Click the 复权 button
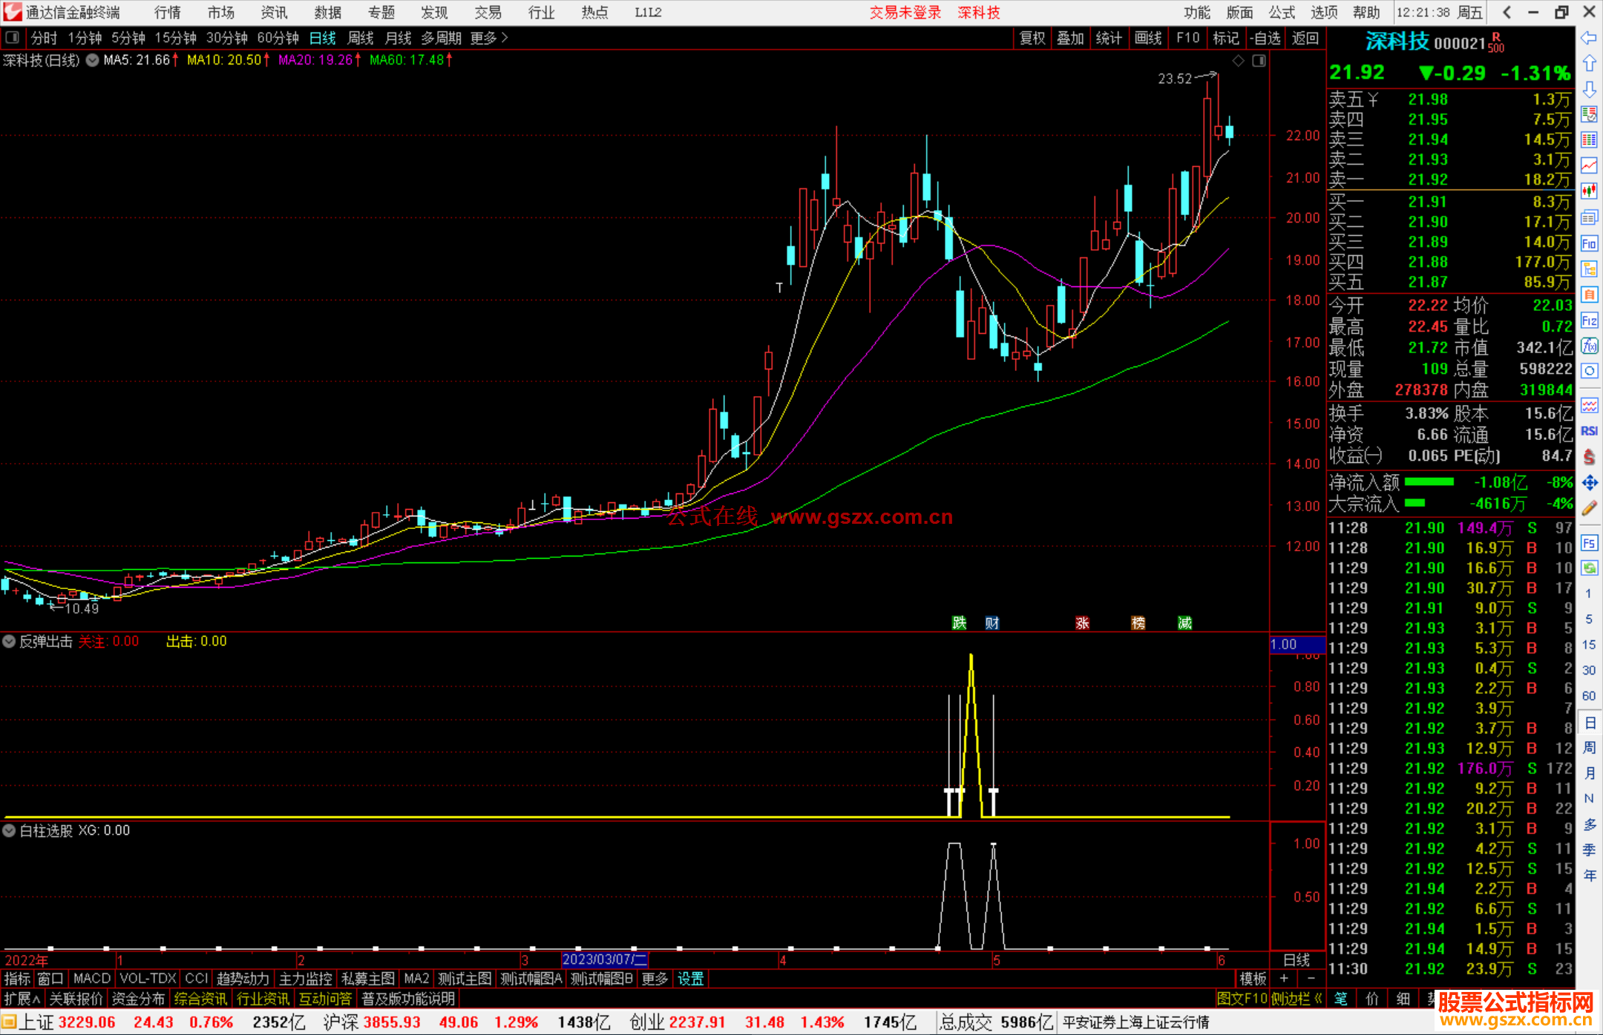1603x1035 pixels. point(1032,38)
